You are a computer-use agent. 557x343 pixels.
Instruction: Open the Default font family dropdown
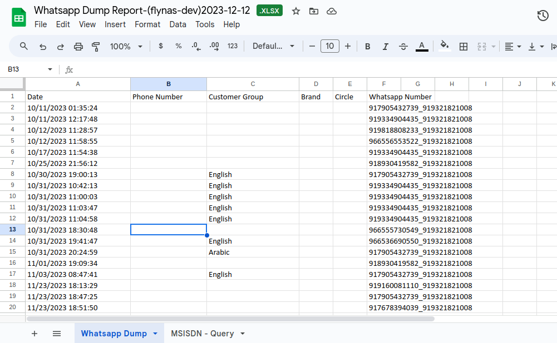(273, 47)
